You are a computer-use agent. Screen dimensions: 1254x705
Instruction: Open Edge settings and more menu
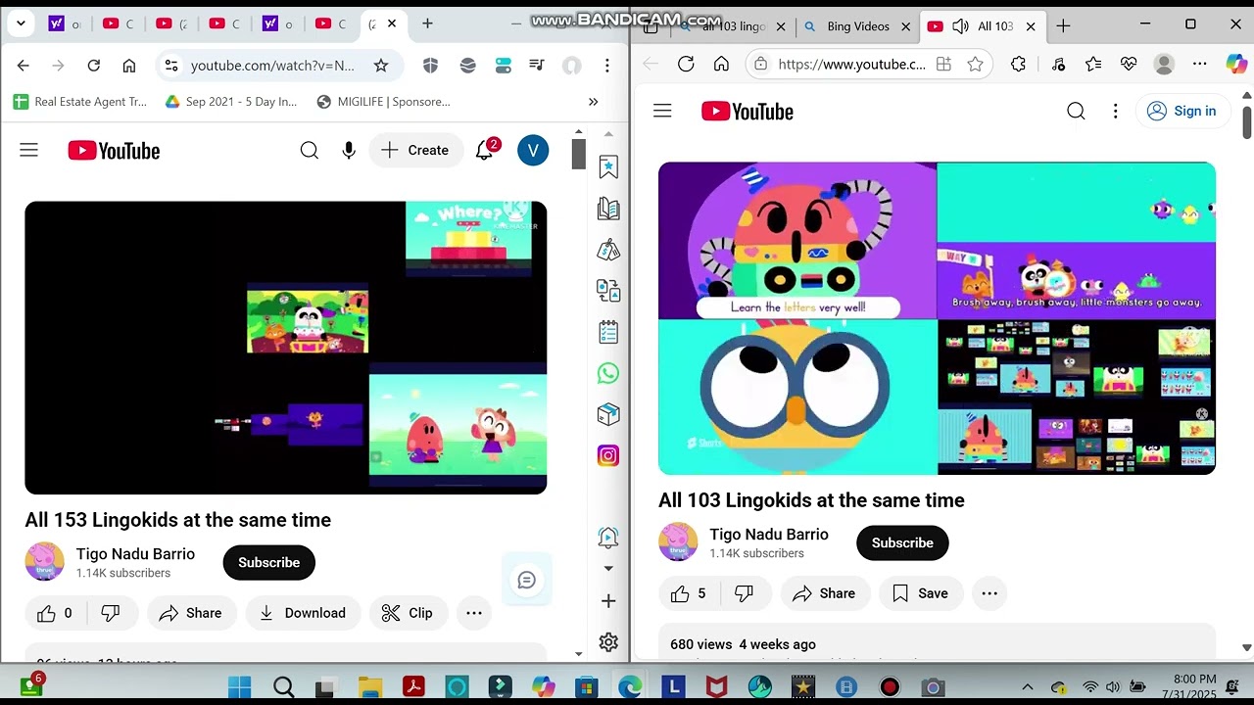(x=1199, y=64)
